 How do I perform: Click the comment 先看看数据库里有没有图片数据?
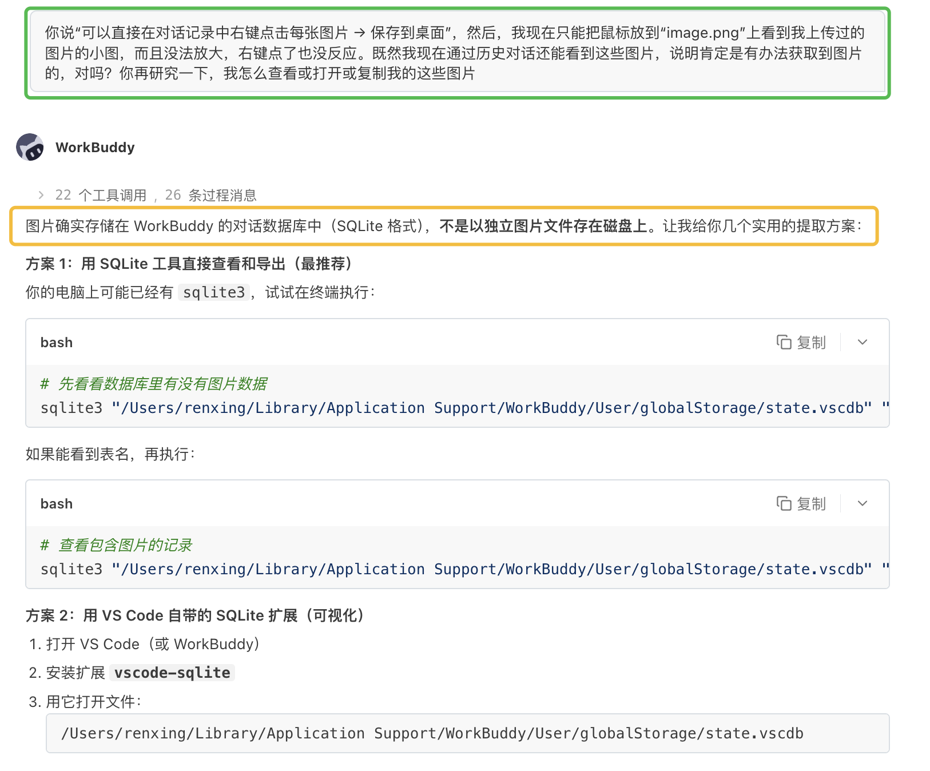tap(154, 384)
